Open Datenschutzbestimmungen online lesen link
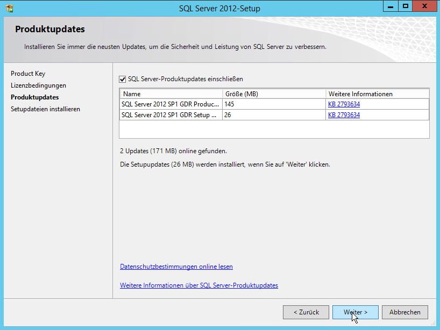Image resolution: width=440 pixels, height=330 pixels. click(176, 267)
